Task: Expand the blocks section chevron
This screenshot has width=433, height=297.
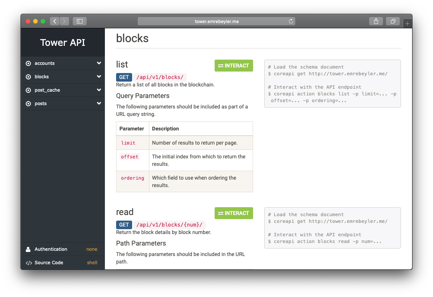Action: coord(99,76)
